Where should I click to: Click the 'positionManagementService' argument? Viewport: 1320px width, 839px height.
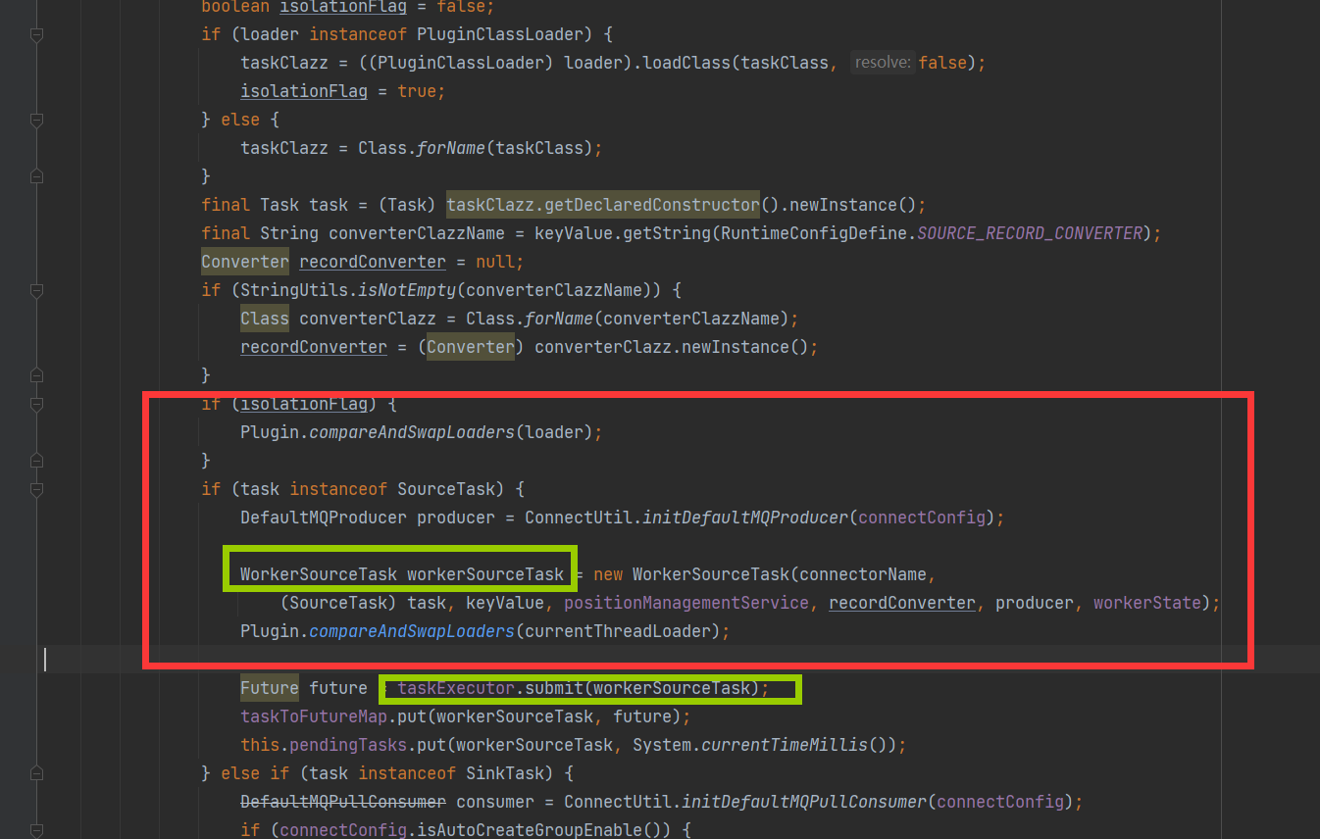pyautogui.click(x=686, y=603)
